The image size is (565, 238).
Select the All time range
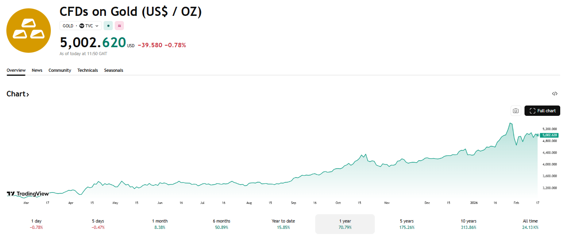click(x=530, y=224)
